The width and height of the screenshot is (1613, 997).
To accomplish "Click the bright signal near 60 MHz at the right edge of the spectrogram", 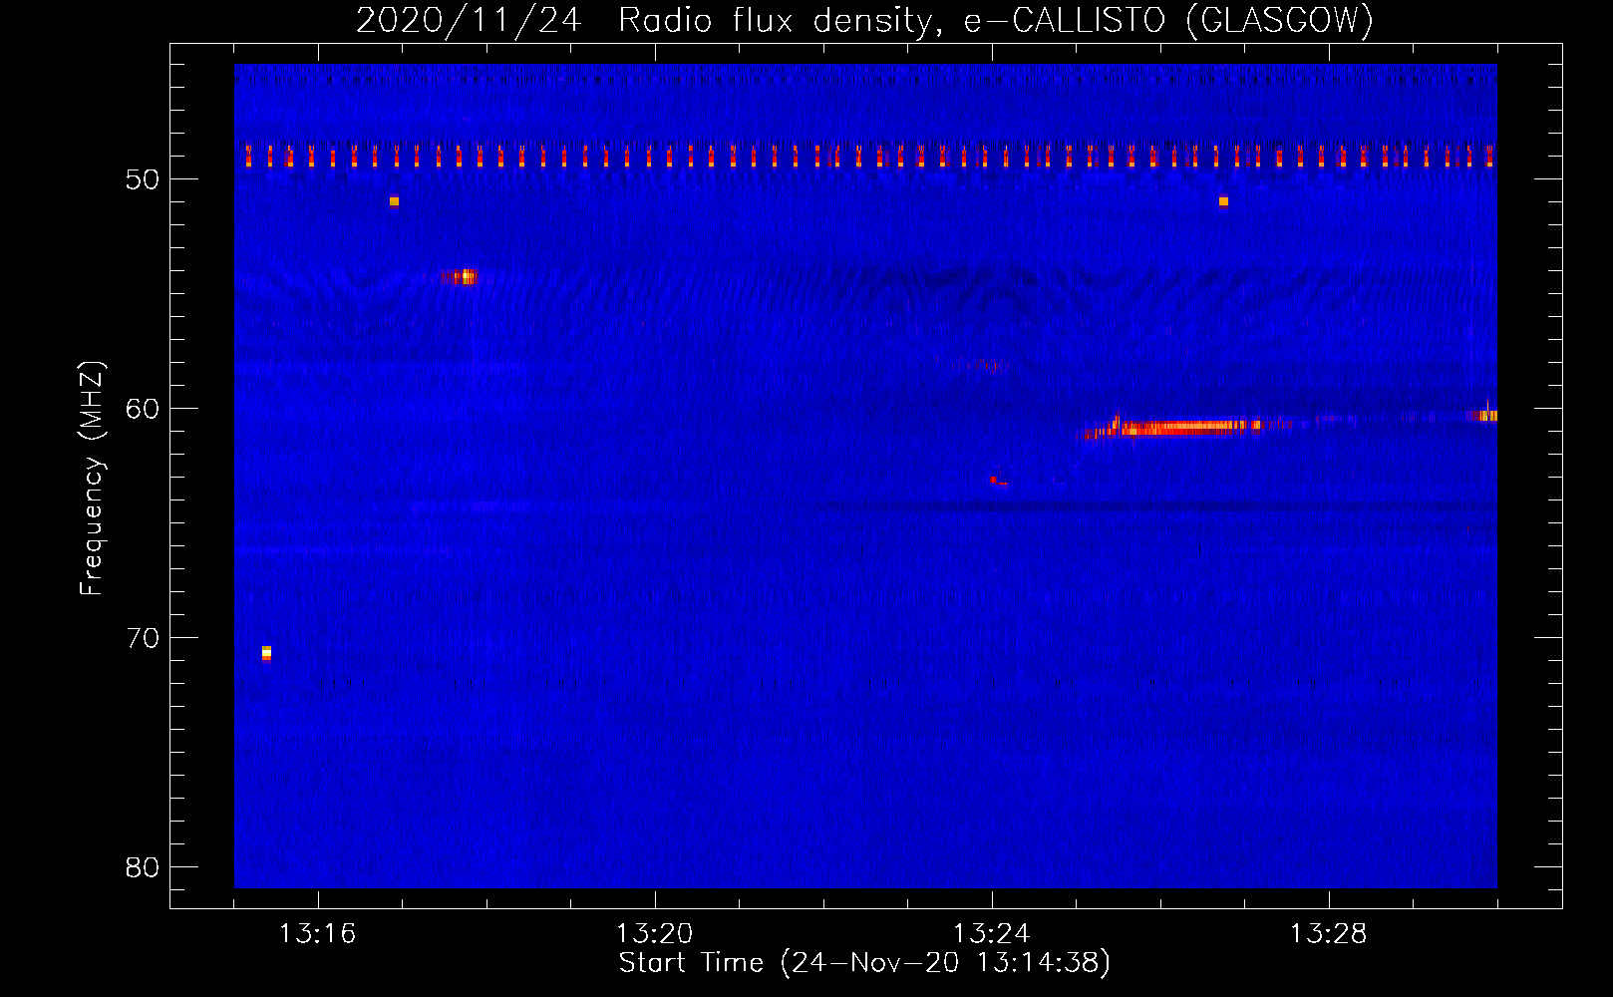I will [1483, 415].
